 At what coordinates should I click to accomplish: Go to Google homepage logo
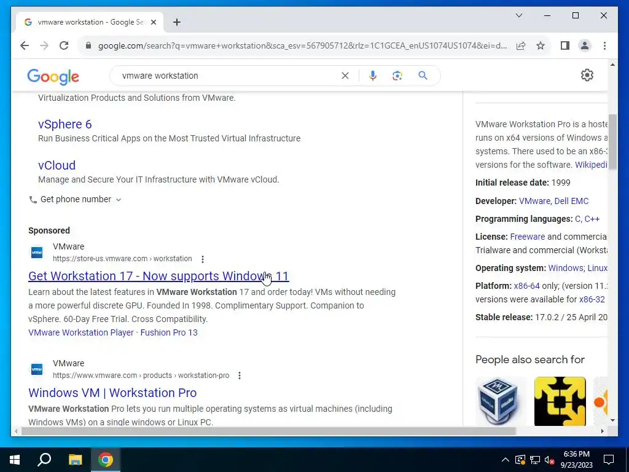click(53, 76)
